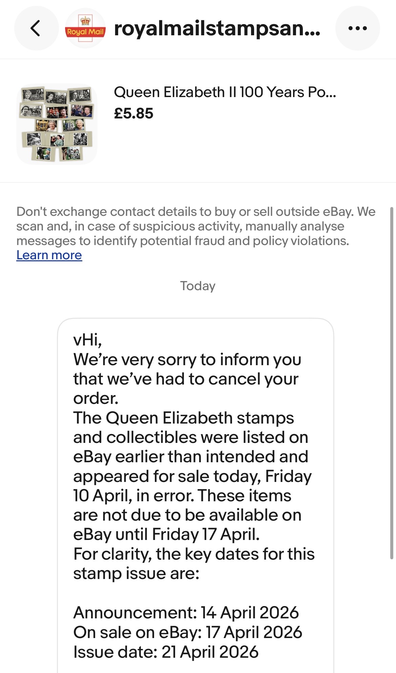This screenshot has width=396, height=673.
Task: Tap the "10 April, in error" line
Action: click(x=182, y=496)
